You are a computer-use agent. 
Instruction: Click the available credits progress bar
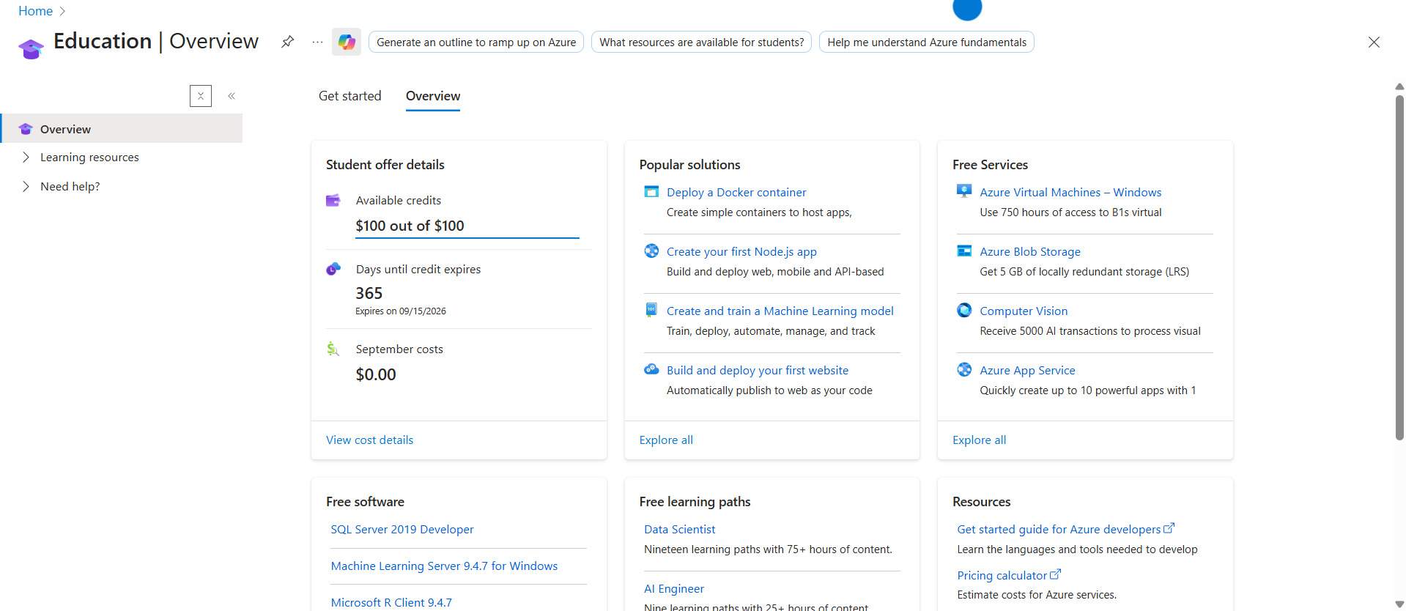click(x=467, y=237)
